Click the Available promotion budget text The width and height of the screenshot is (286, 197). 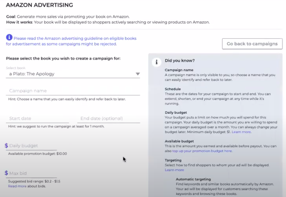(x=37, y=153)
